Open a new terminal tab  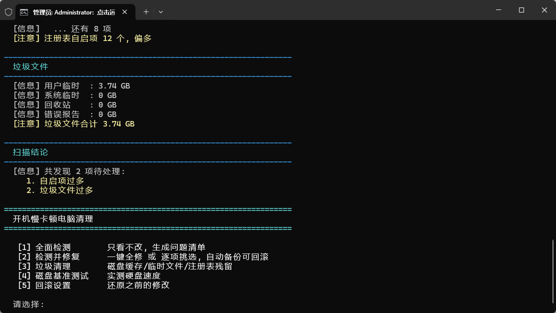(146, 12)
